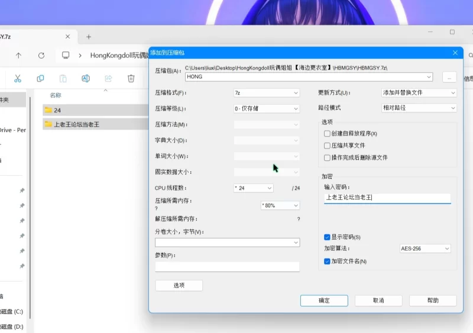This screenshot has width=473, height=333.
Task: Open the 压缩格式 7z dropdown
Action: [267, 93]
